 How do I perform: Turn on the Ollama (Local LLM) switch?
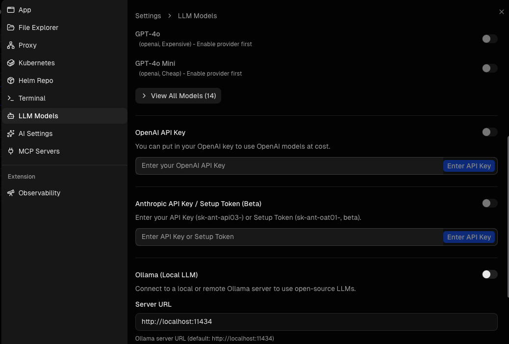[489, 274]
